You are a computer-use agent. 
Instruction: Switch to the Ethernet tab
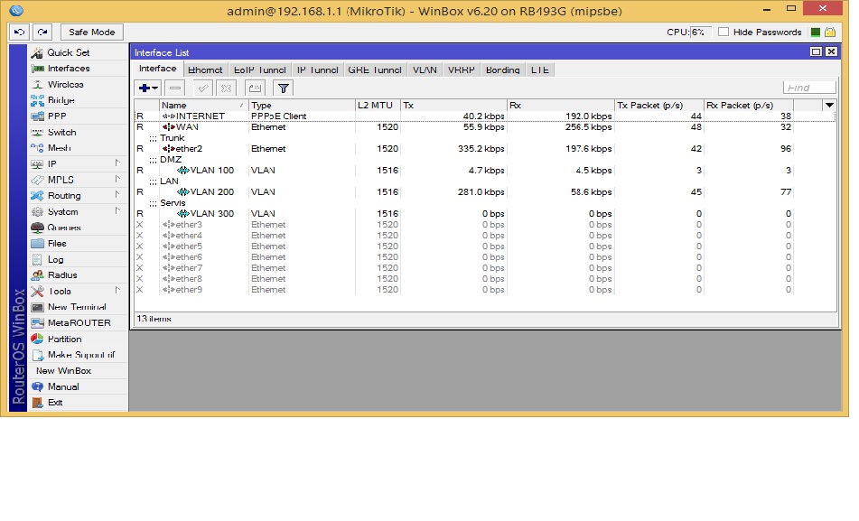pos(205,69)
